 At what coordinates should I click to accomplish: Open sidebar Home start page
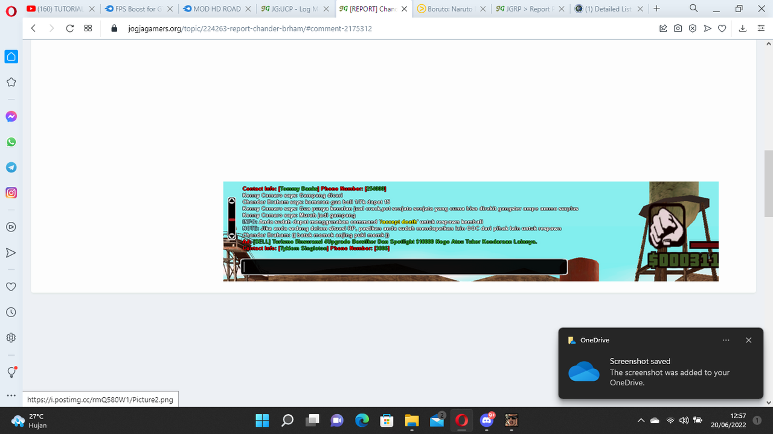[x=11, y=57]
